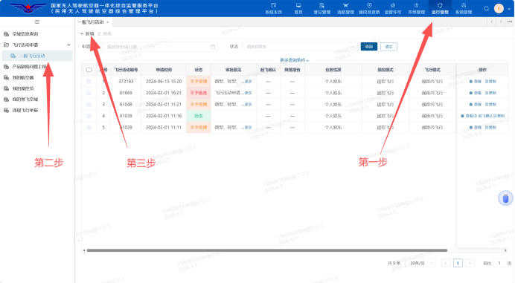Click the blue 查询 button
Image resolution: width=515 pixels, height=283 pixels.
(x=369, y=47)
